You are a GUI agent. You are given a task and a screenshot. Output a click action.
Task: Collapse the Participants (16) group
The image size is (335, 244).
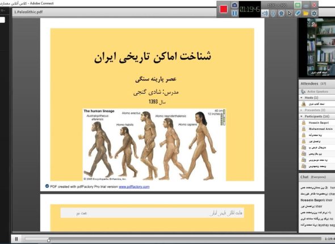(x=301, y=116)
